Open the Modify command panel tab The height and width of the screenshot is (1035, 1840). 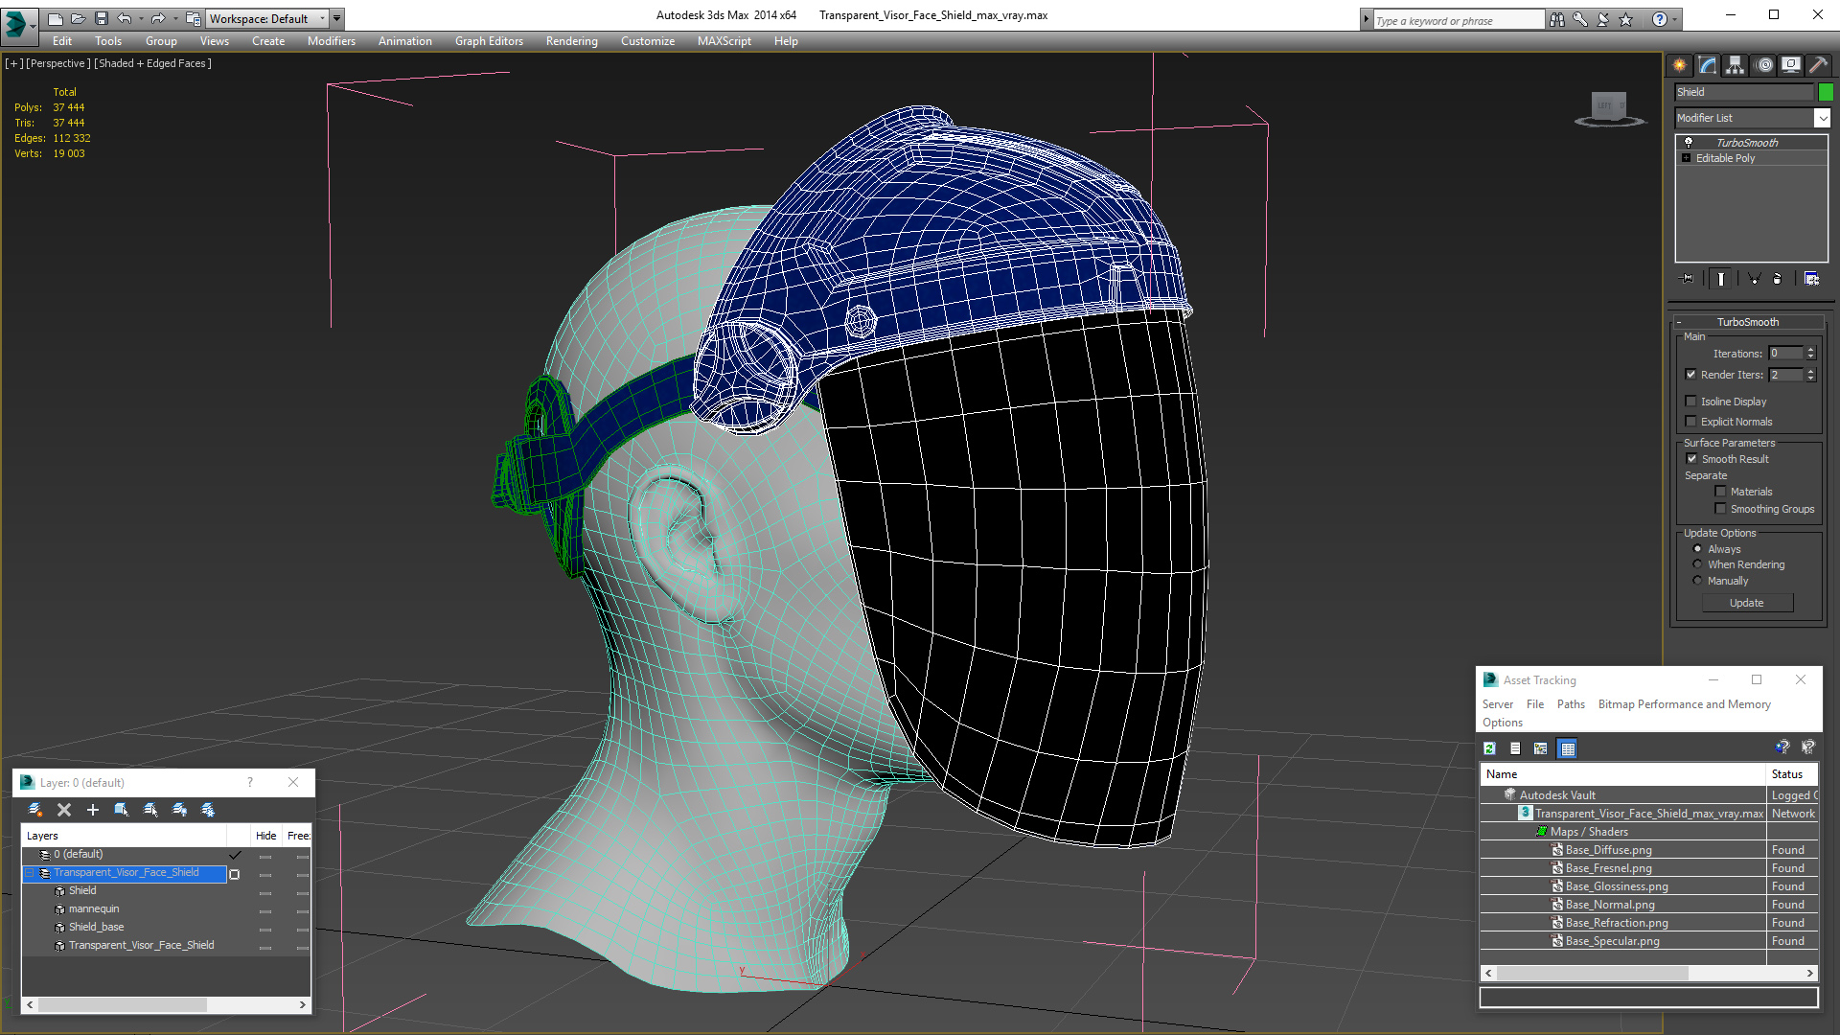coord(1707,65)
